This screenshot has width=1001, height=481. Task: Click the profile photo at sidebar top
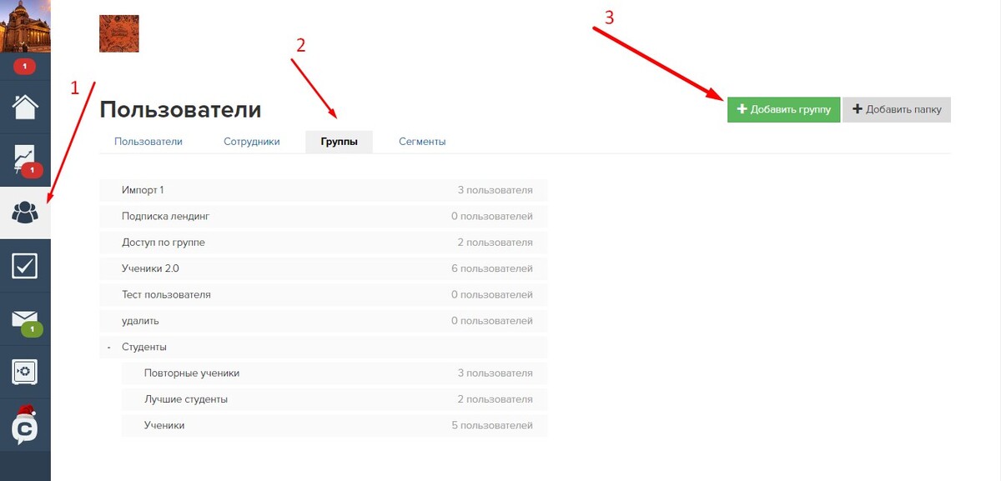(25, 27)
